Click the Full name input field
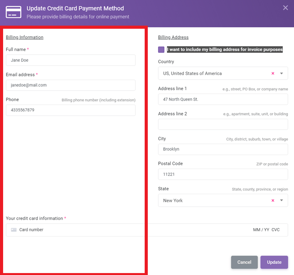Image resolution: width=294 pixels, height=275 pixels. (71, 60)
